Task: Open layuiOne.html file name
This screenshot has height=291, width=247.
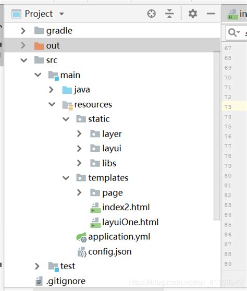Action: [x=130, y=222]
